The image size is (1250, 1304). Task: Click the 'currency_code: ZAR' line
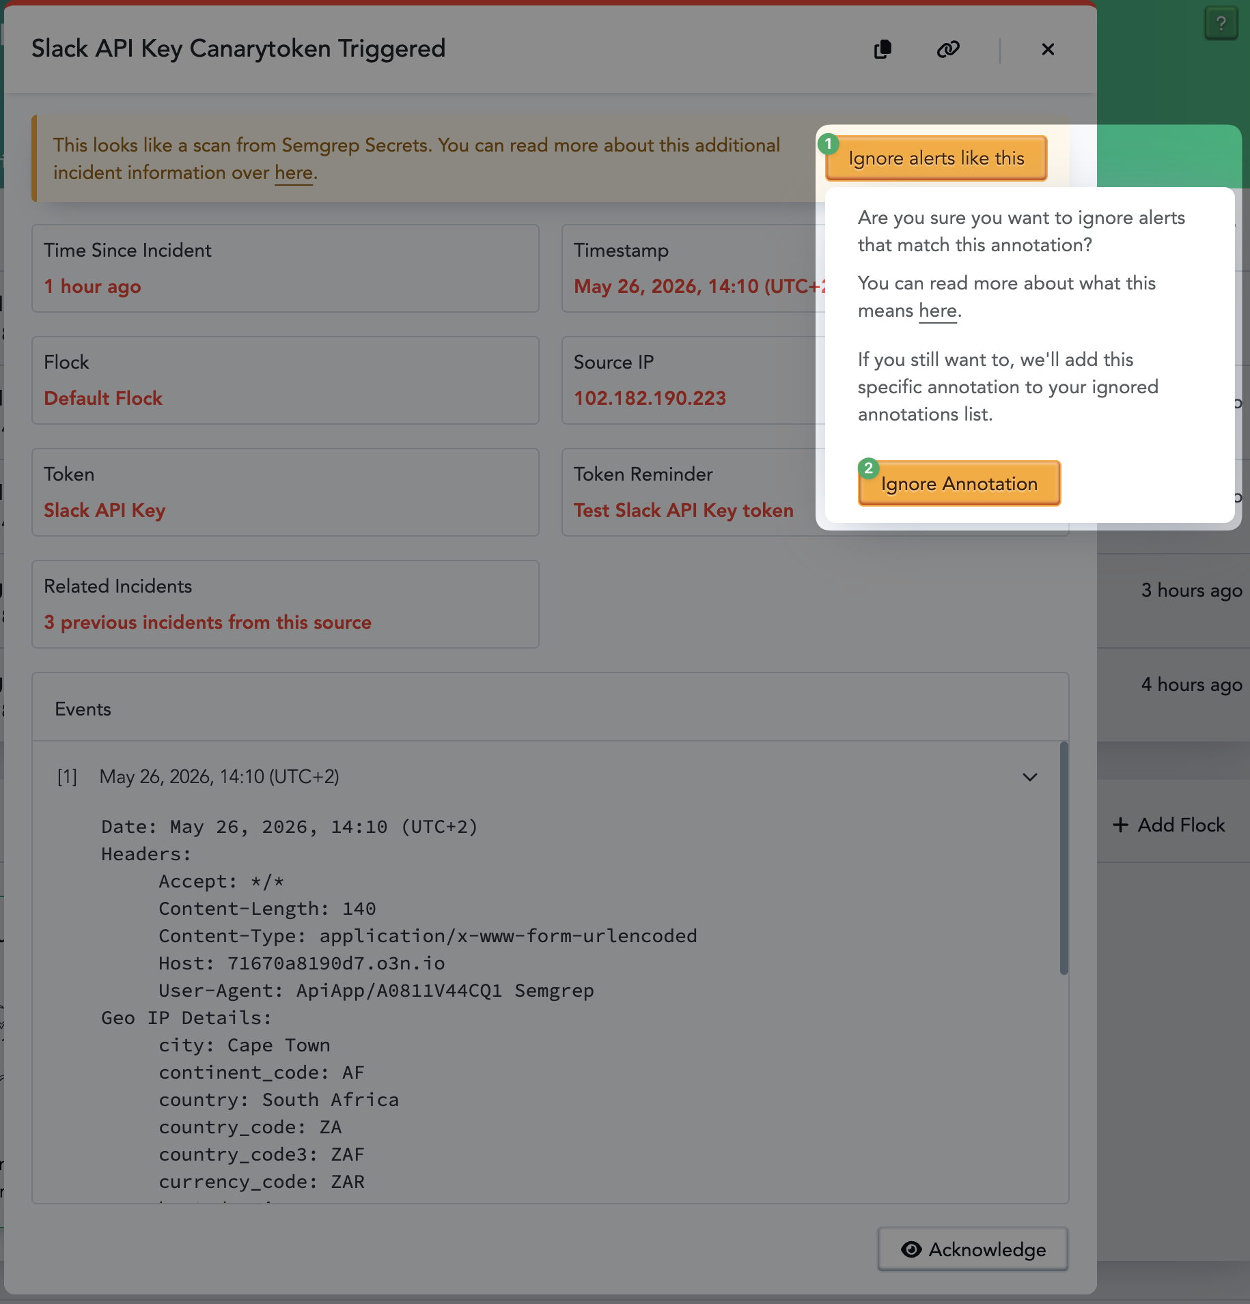[262, 1182]
